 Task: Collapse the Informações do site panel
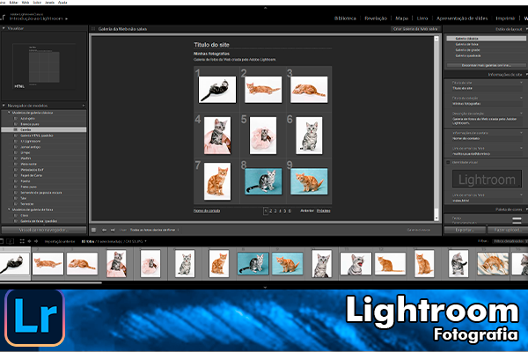(526, 75)
